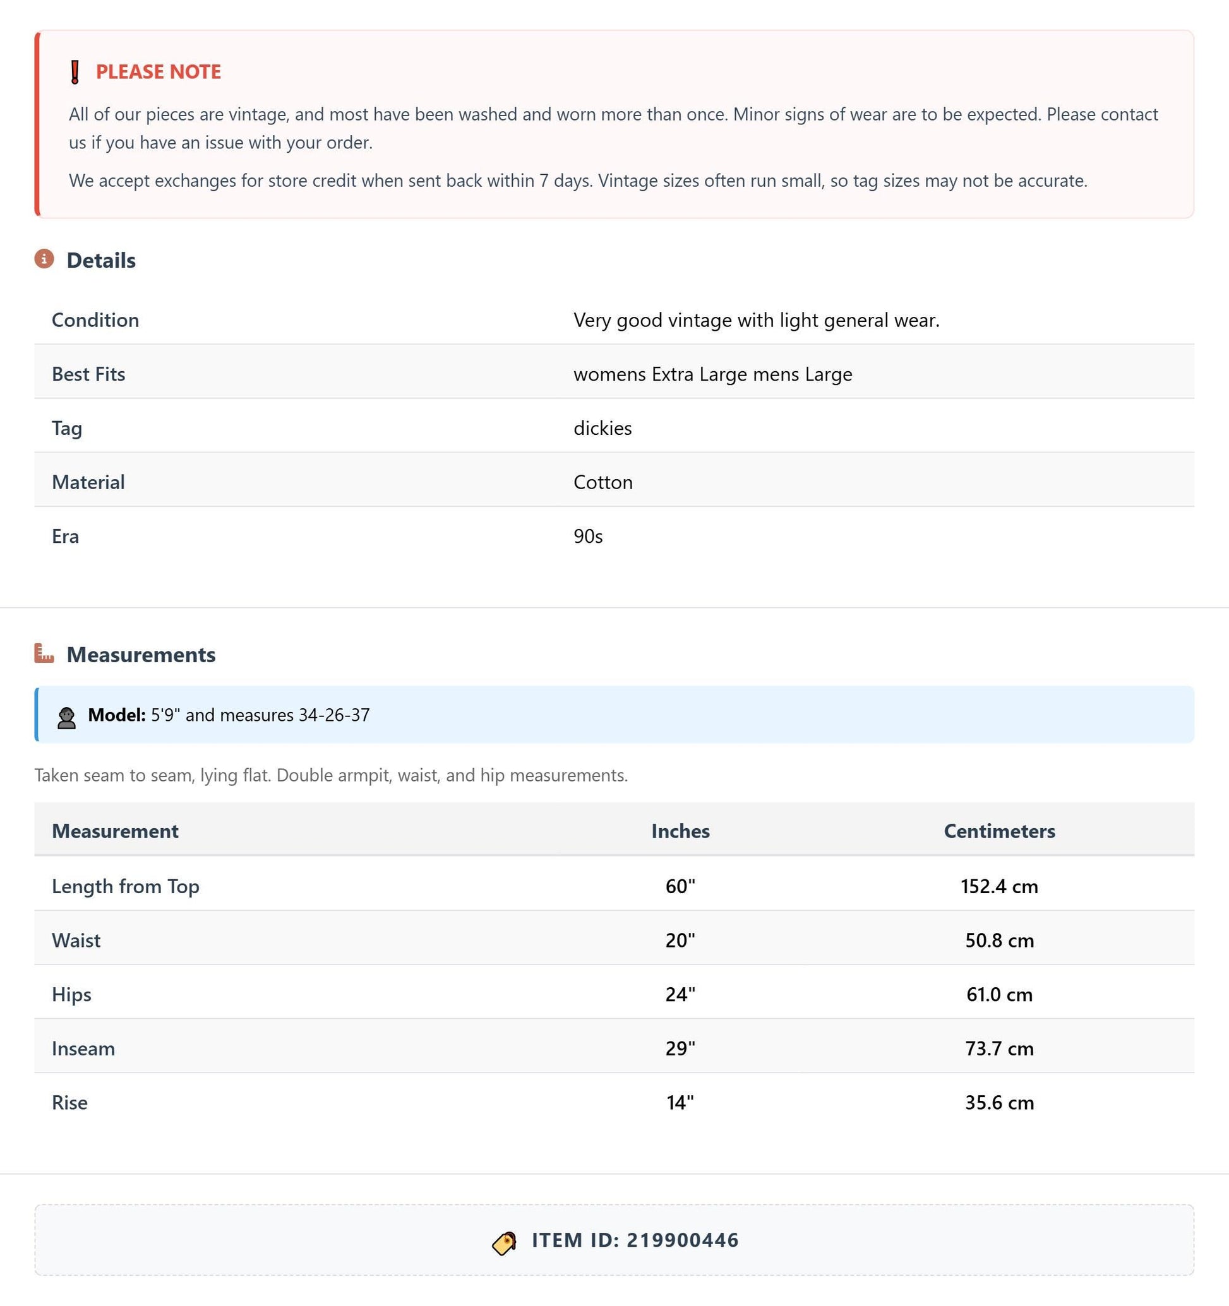
Task: Click the Condition row value text
Action: pos(757,320)
